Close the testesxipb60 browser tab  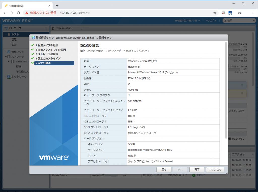point(49,6)
